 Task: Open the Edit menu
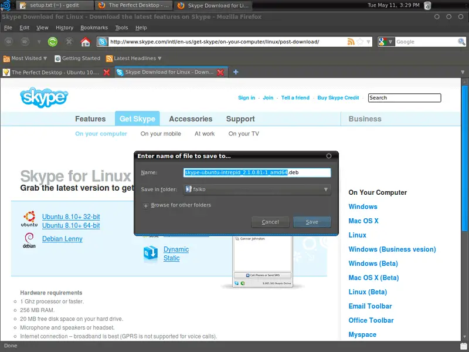point(24,28)
